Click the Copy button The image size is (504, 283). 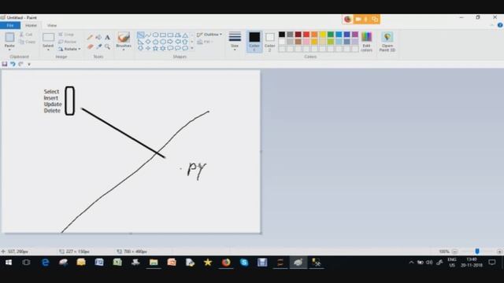(27, 42)
